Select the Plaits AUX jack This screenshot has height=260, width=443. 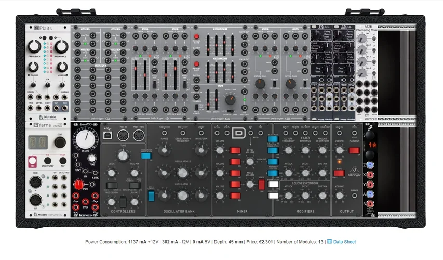pos(65,108)
